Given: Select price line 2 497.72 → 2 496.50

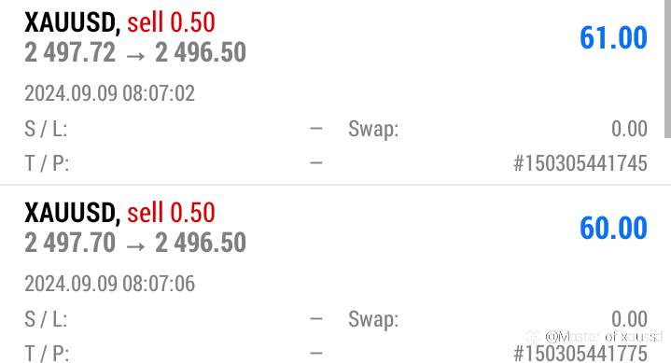Looking at the screenshot, I should pyautogui.click(x=135, y=52).
